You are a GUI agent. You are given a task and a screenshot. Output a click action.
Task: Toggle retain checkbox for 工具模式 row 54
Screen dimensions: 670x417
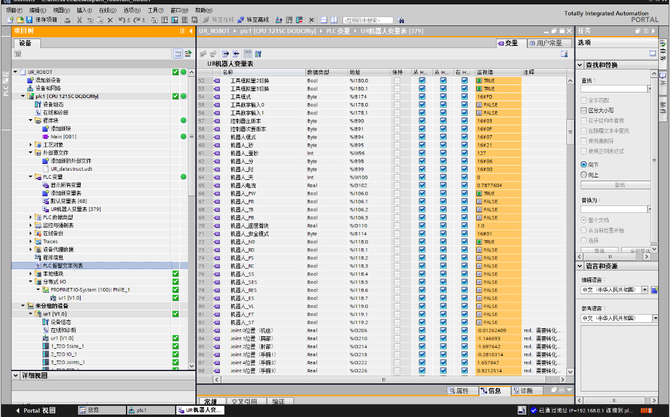coord(397,97)
